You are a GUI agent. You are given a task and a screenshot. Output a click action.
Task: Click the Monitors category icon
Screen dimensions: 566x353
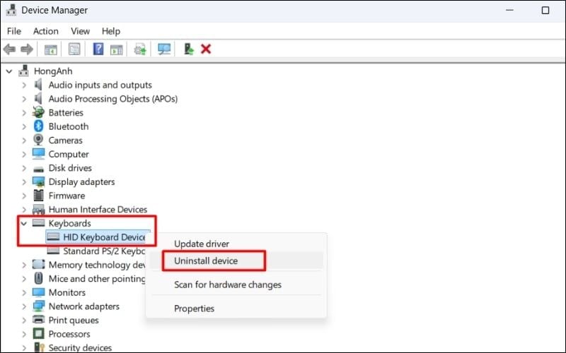tap(38, 292)
